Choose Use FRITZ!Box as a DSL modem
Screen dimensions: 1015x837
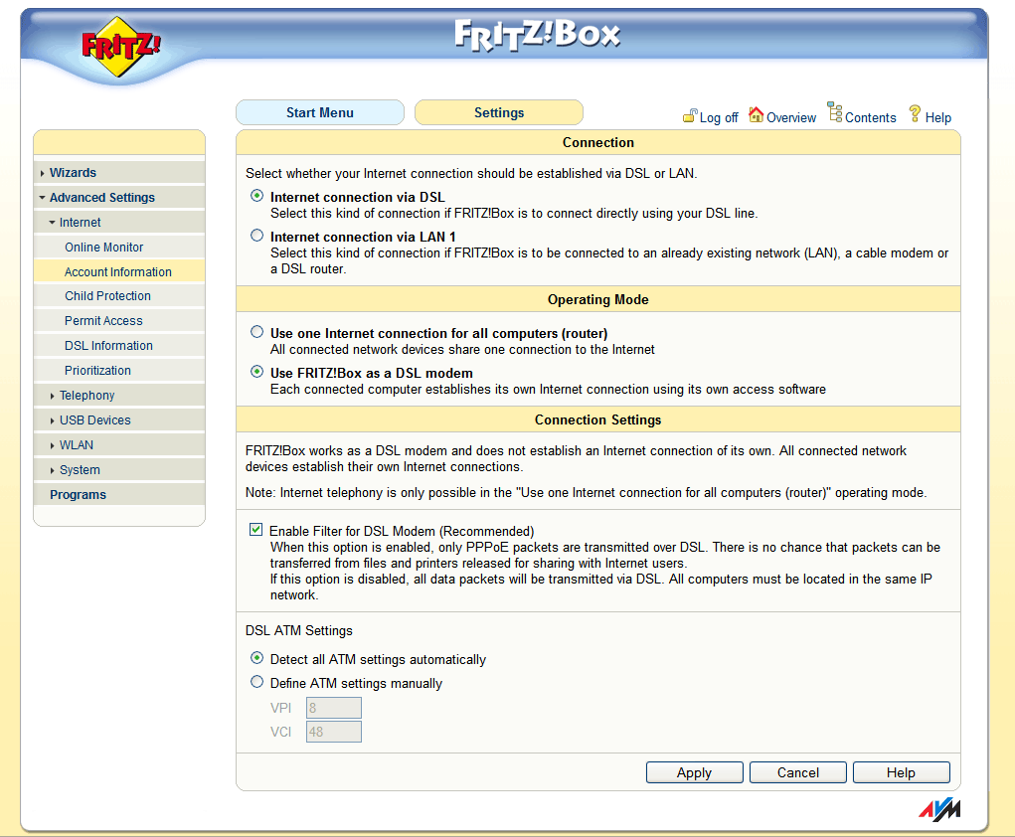pos(257,372)
